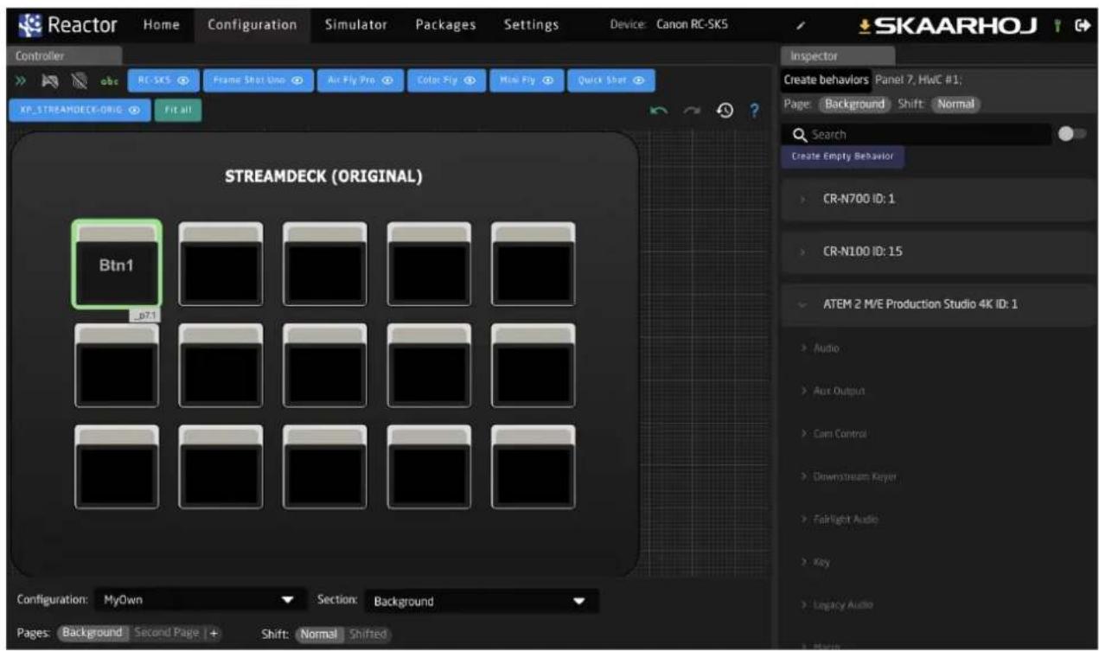Open the Settings tab

coord(531,24)
